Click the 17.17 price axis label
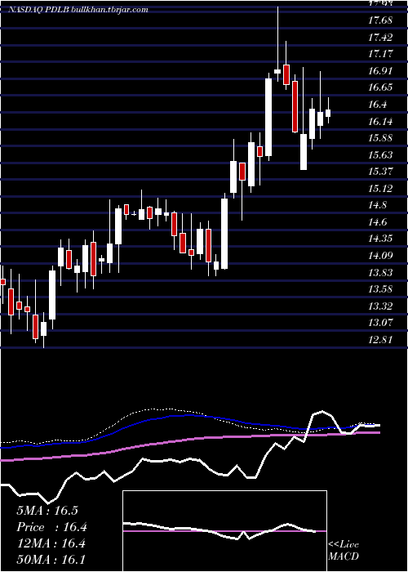 click(x=380, y=54)
